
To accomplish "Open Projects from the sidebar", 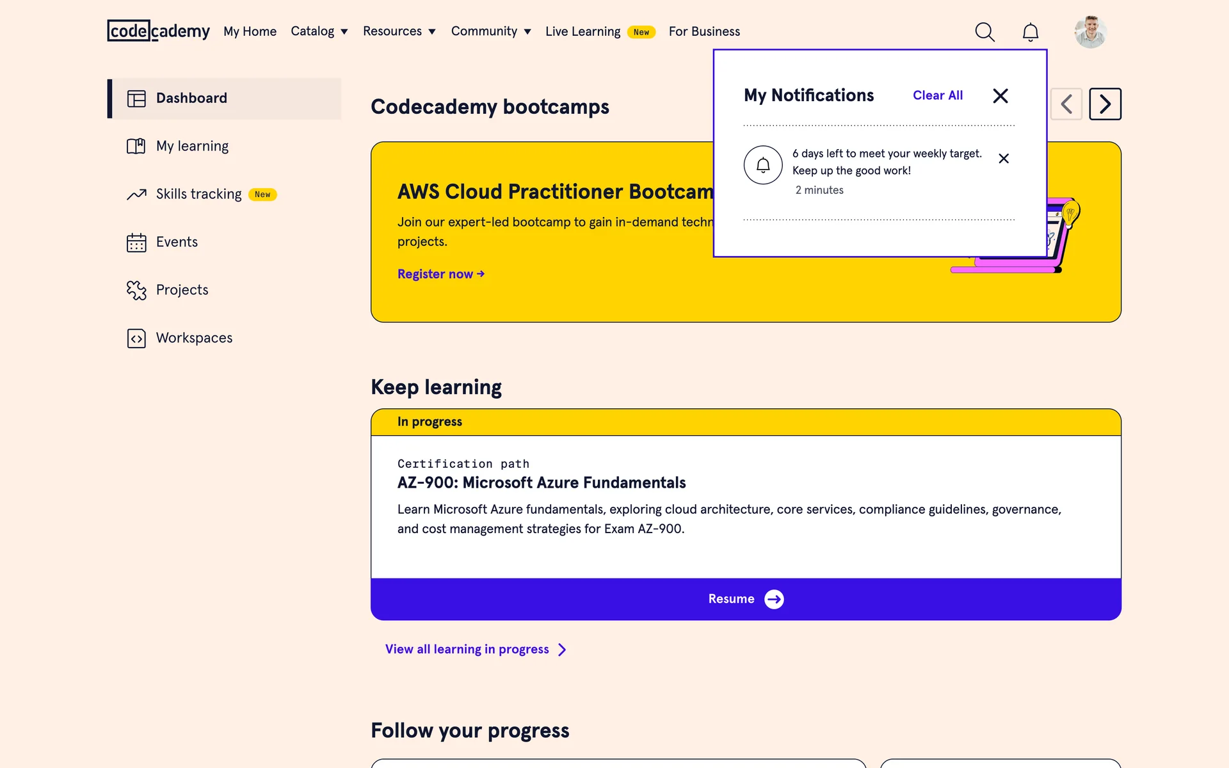I will click(182, 290).
